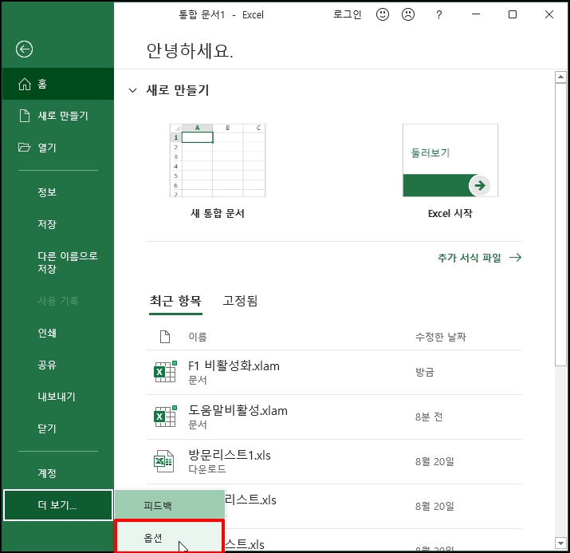The height and width of the screenshot is (553, 570).
Task: Select 닫기 in the sidebar
Action: [x=47, y=429]
